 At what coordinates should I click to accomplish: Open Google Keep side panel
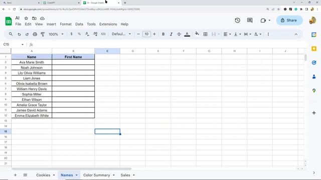pos(314,48)
